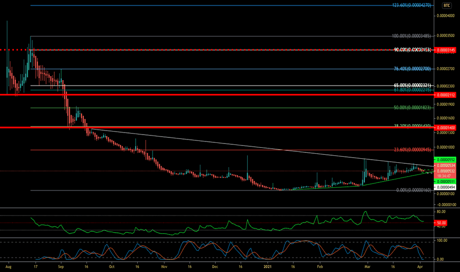Select the 23.60%(0.00000945) Fibonacci label

pos(413,150)
